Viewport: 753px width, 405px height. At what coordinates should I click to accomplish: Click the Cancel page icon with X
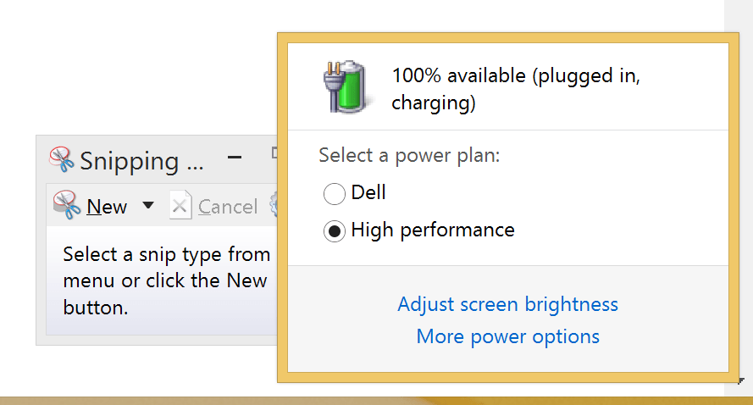[180, 206]
